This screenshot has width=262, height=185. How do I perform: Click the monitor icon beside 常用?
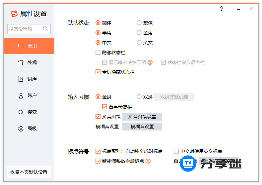[x=21, y=46]
